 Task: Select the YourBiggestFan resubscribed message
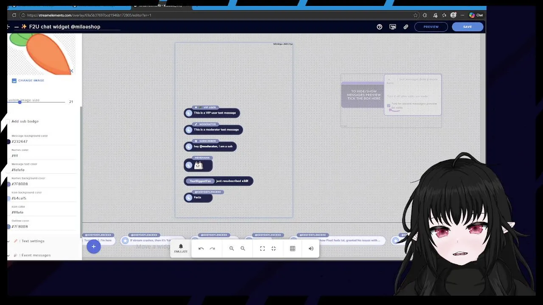click(218, 181)
